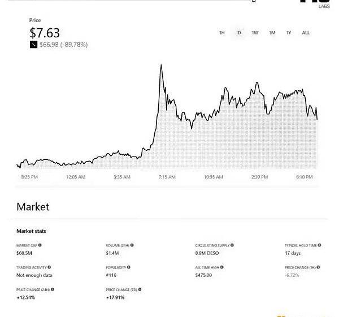Click the Volume (24H) info icon
Image resolution: width=339 pixels, height=317 pixels.
tap(132, 245)
